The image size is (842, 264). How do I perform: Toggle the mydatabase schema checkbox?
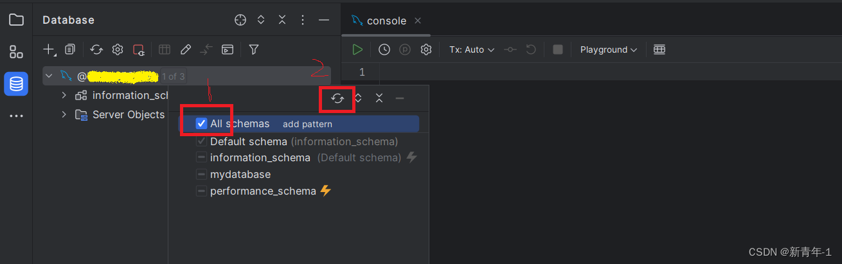(201, 175)
